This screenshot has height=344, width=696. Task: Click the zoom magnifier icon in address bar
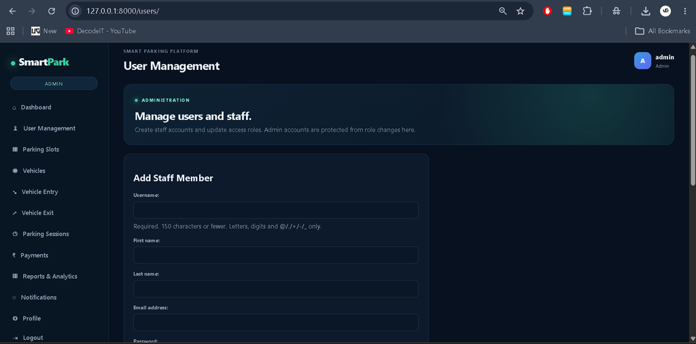coord(503,11)
